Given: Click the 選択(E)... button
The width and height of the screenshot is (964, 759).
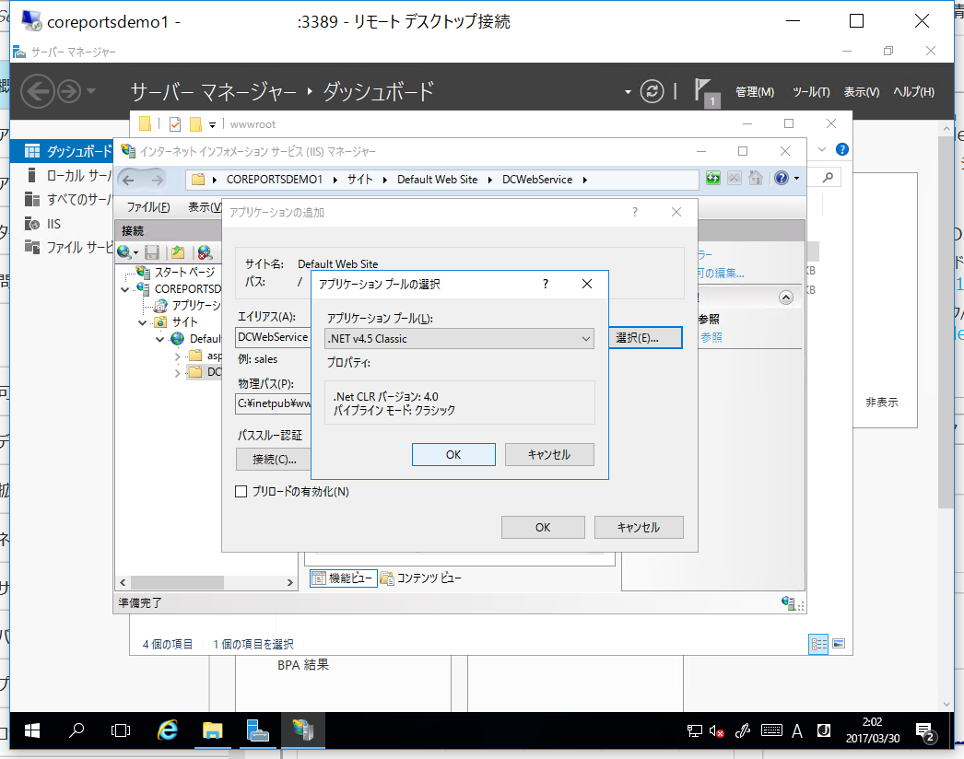Looking at the screenshot, I should [x=645, y=338].
